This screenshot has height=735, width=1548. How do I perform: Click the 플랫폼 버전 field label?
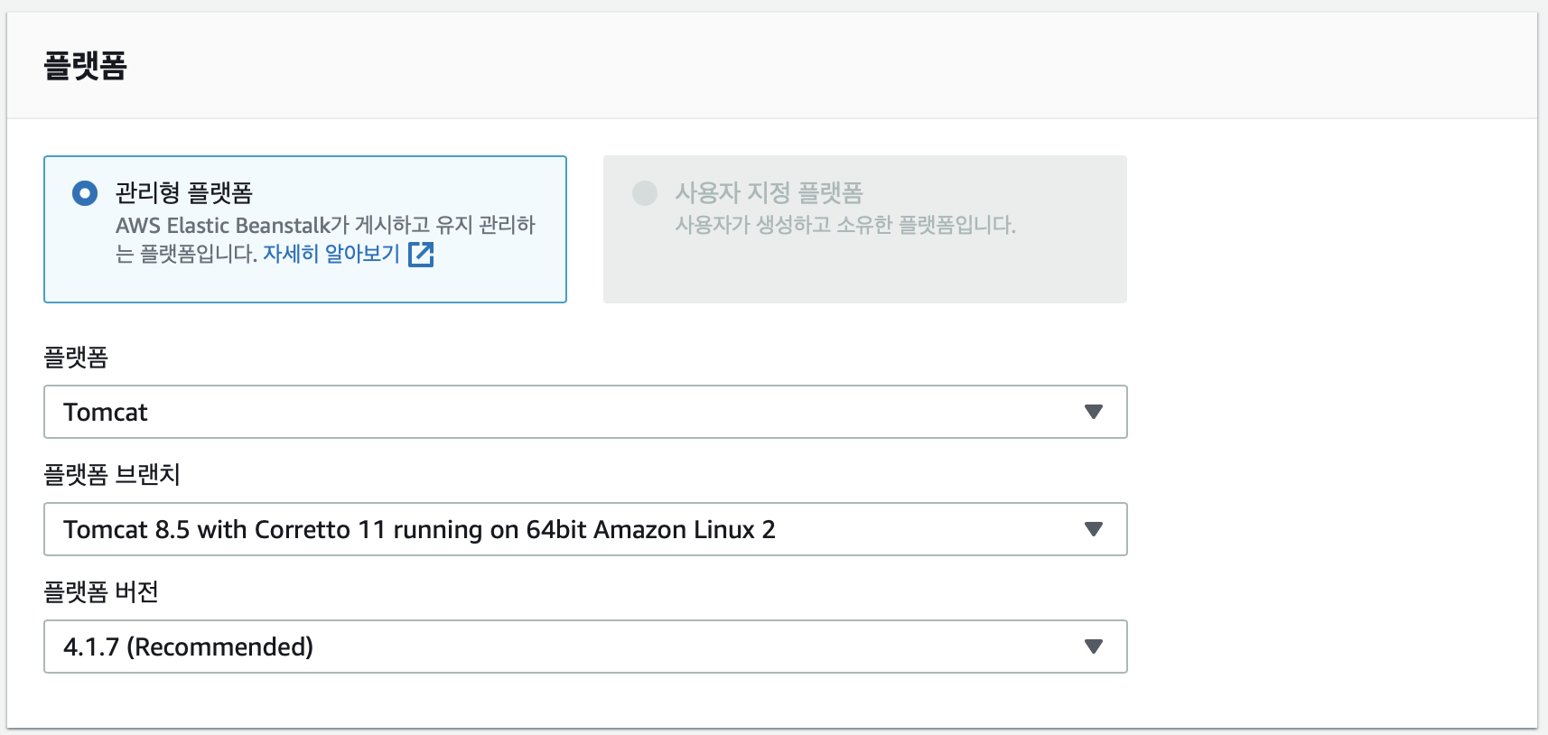[x=101, y=592]
